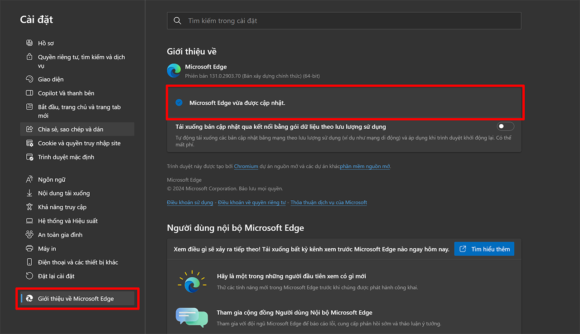Screen dimensions: 580x334
Task: Open the Chromium link
Action: point(246,166)
